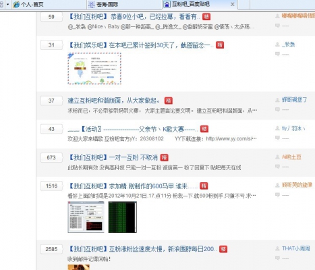
Task: Click red 精 badge on 建立互粉吧和谐版面 post
Action: click(169, 101)
